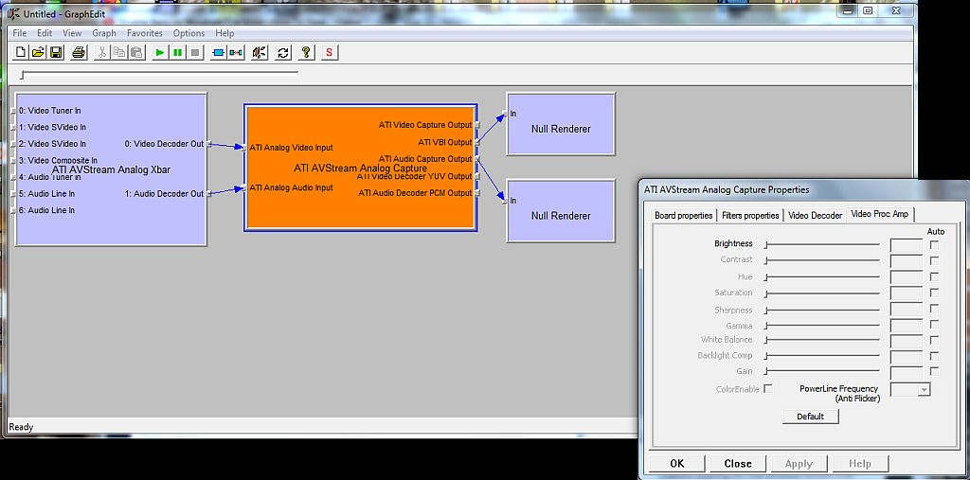Click the Paste clipboard toolbar icon
Screen dimensions: 970x480
136,53
